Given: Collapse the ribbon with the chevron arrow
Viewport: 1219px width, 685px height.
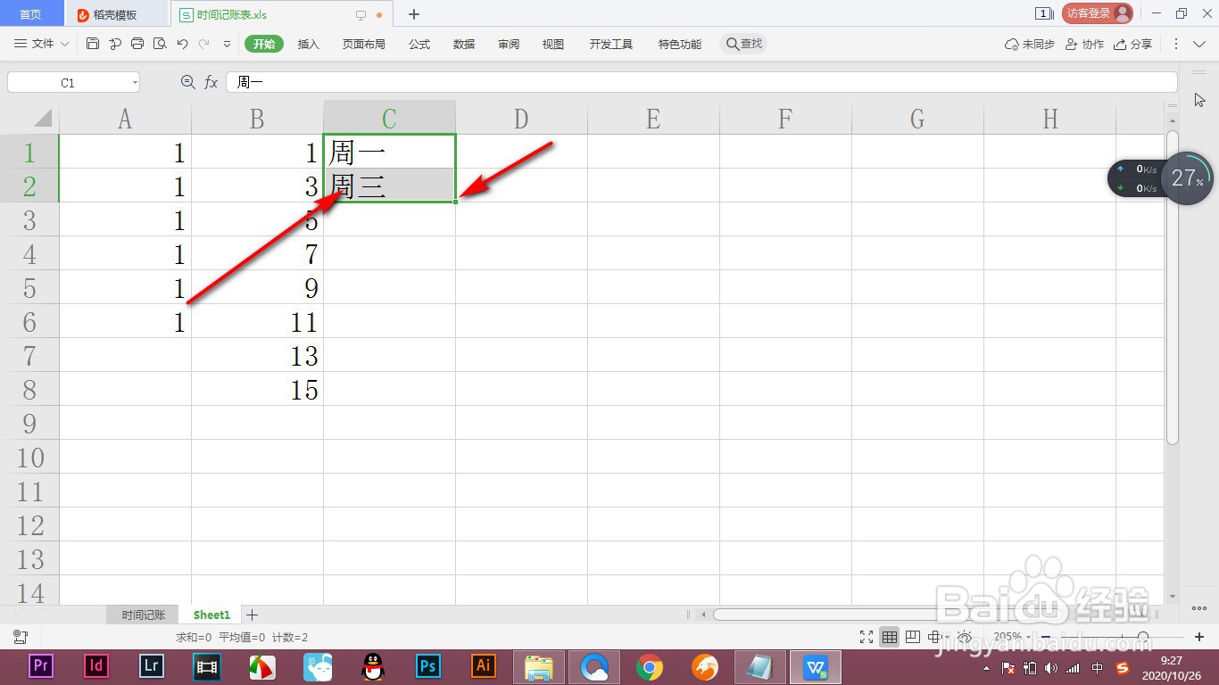Looking at the screenshot, I should pyautogui.click(x=1199, y=44).
